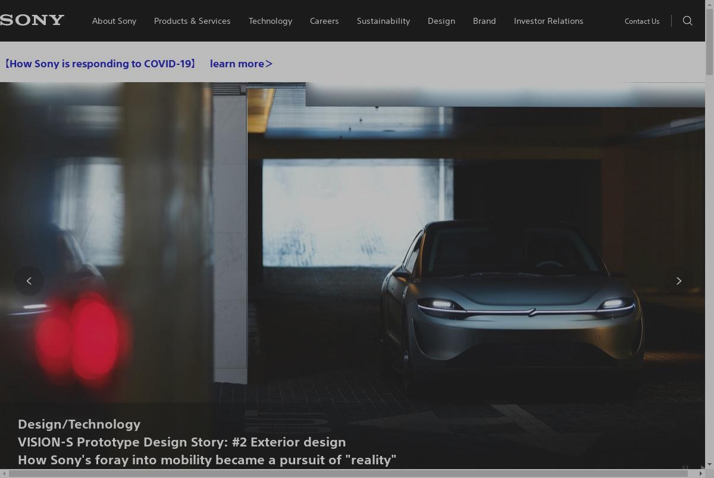Click the horizontal scrollbar thumb

click(x=348, y=473)
